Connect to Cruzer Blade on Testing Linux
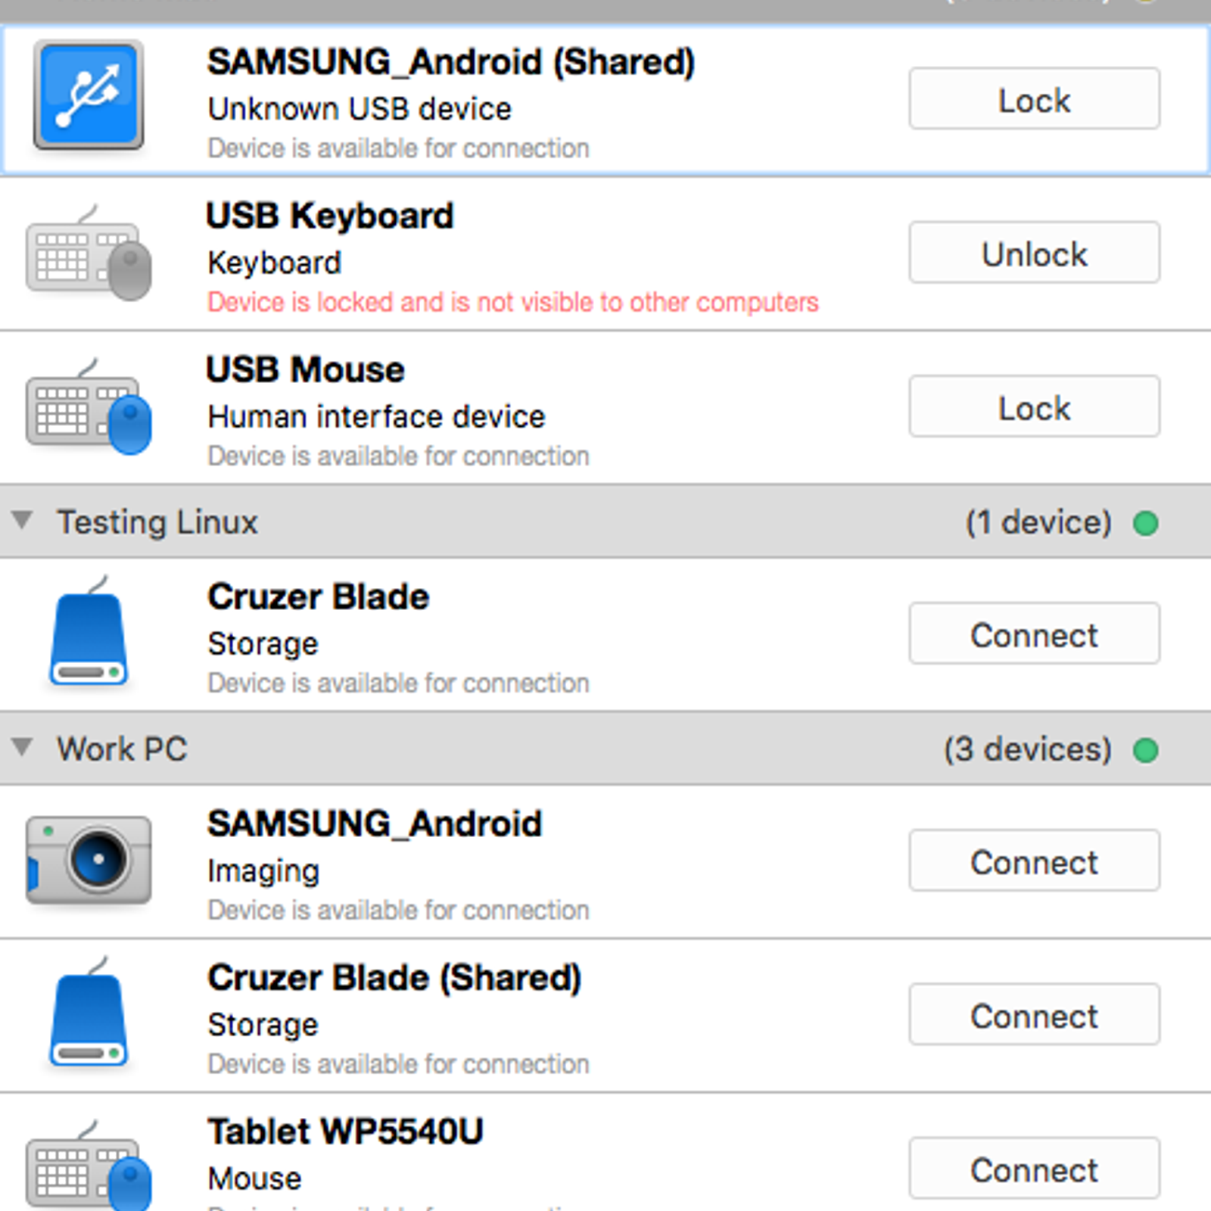 (1034, 634)
